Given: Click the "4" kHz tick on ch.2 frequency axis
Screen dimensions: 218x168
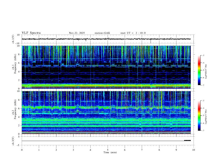Looking at the screenshot, I should (x=19, y=117).
